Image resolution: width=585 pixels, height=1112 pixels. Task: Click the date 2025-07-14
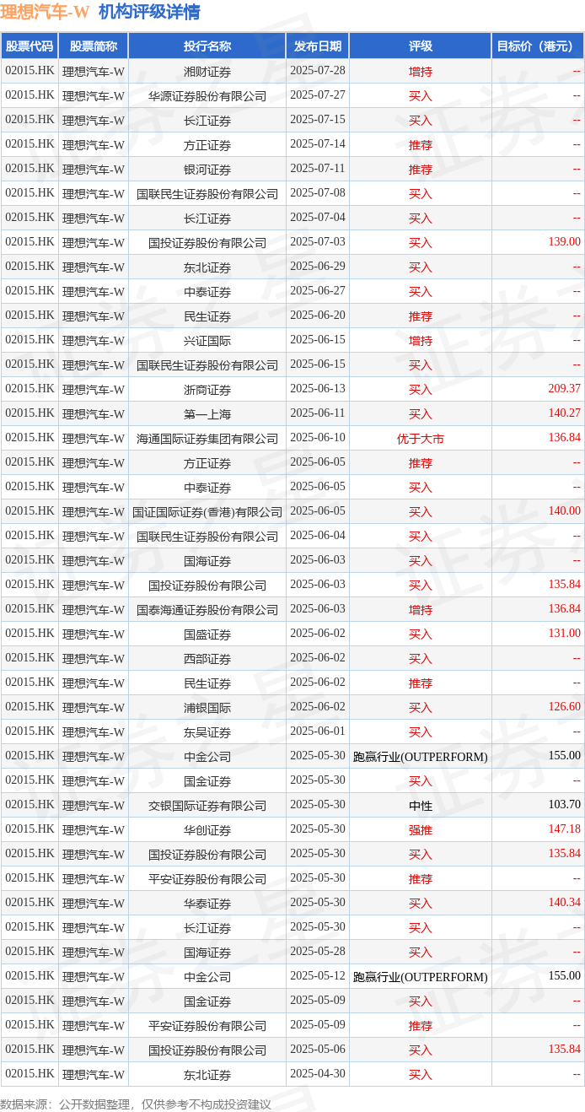(318, 144)
